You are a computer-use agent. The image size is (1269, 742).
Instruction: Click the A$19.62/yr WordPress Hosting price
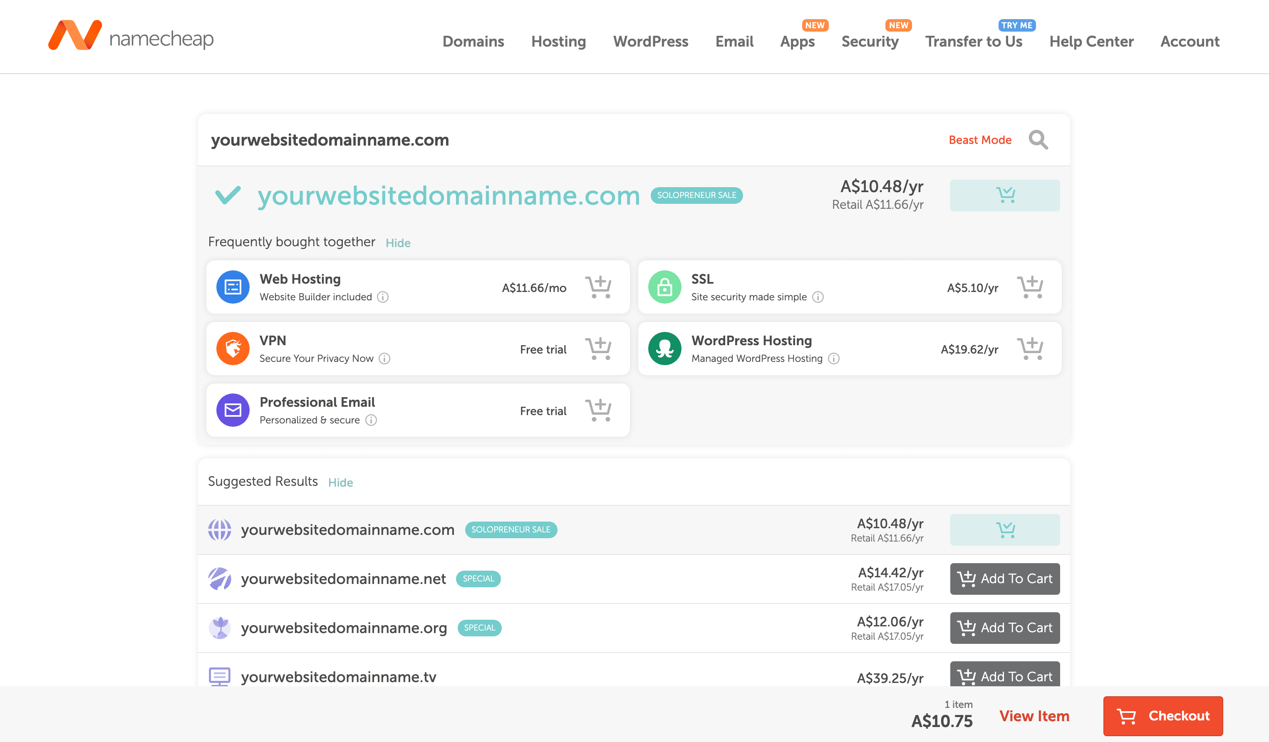point(969,349)
